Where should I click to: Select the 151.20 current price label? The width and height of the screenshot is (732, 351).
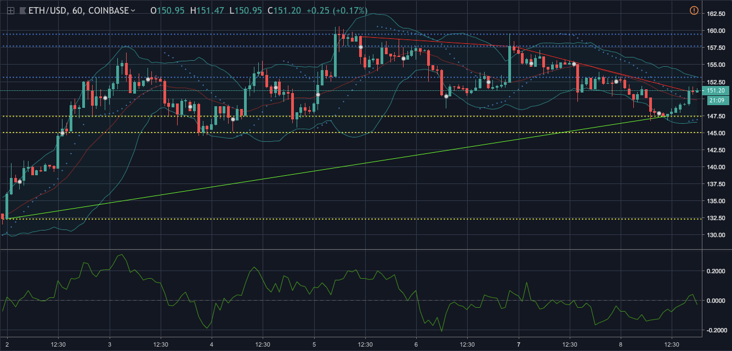[716, 91]
